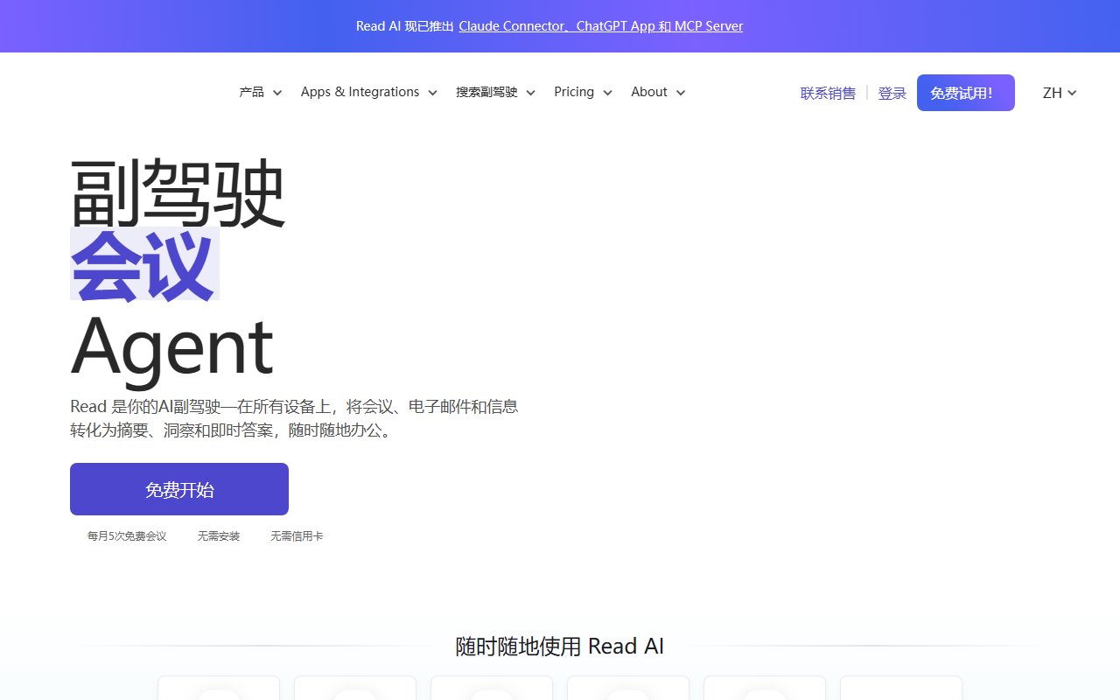1120x700 pixels.
Task: Click the 无需信用卡 text
Action: point(297,535)
